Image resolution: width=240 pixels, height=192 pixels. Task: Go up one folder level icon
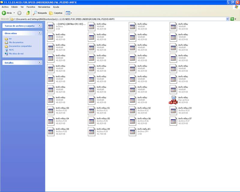pyautogui.click(x=28, y=13)
